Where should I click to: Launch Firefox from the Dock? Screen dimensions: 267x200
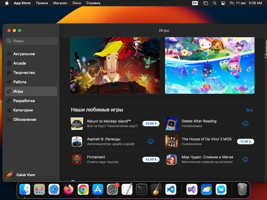(x=69, y=189)
